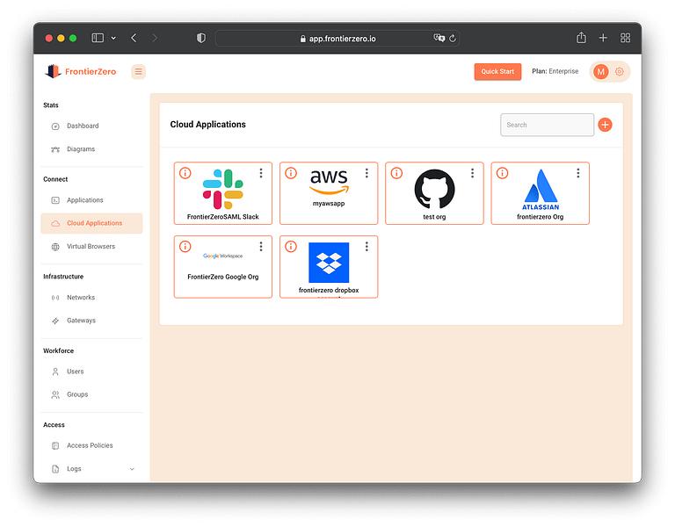Click the Atlassian logo thumbnail
This screenshot has width=675, height=527.
coord(541,190)
